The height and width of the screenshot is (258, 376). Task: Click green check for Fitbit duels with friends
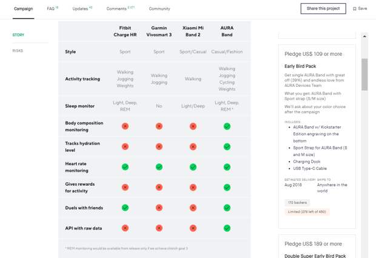coord(125,208)
